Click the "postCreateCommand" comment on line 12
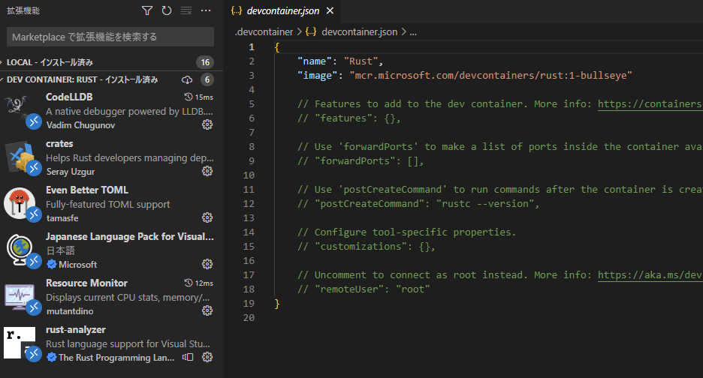 click(x=418, y=204)
